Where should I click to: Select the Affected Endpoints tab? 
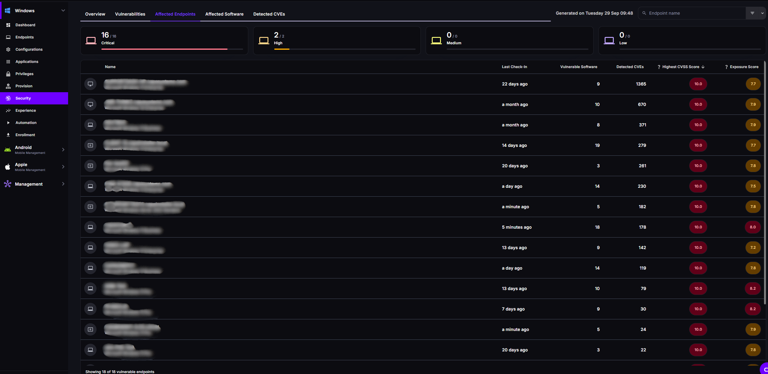[175, 14]
